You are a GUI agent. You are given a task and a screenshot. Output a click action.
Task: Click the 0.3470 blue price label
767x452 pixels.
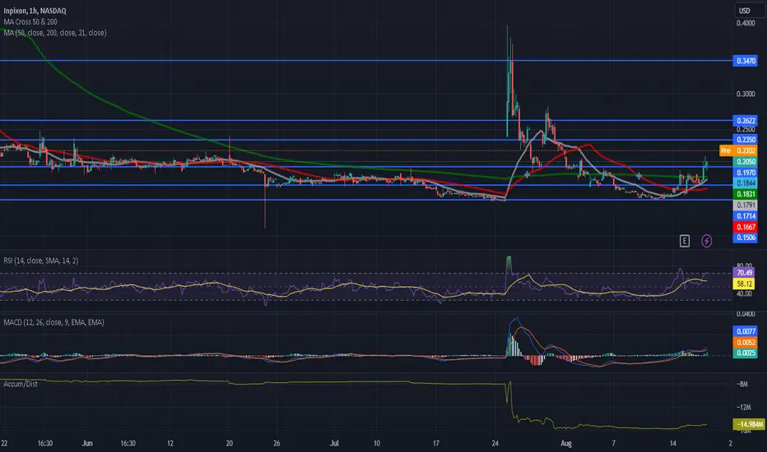[x=746, y=61]
